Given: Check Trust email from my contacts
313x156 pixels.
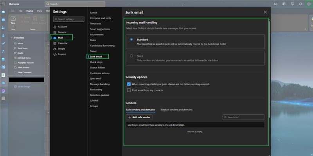Looking at the screenshot, I should (129, 90).
